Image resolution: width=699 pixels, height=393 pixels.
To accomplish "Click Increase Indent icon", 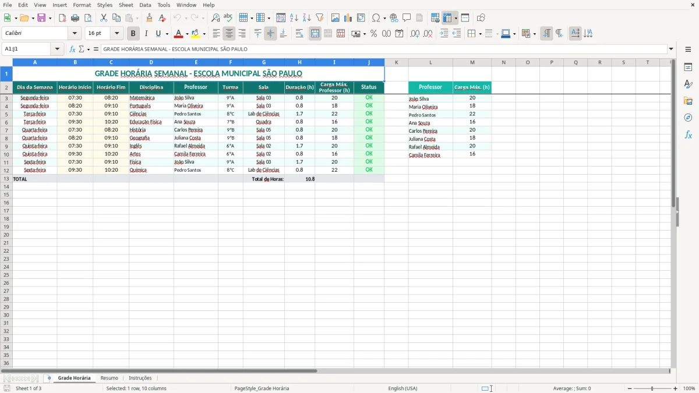I will tap(444, 34).
